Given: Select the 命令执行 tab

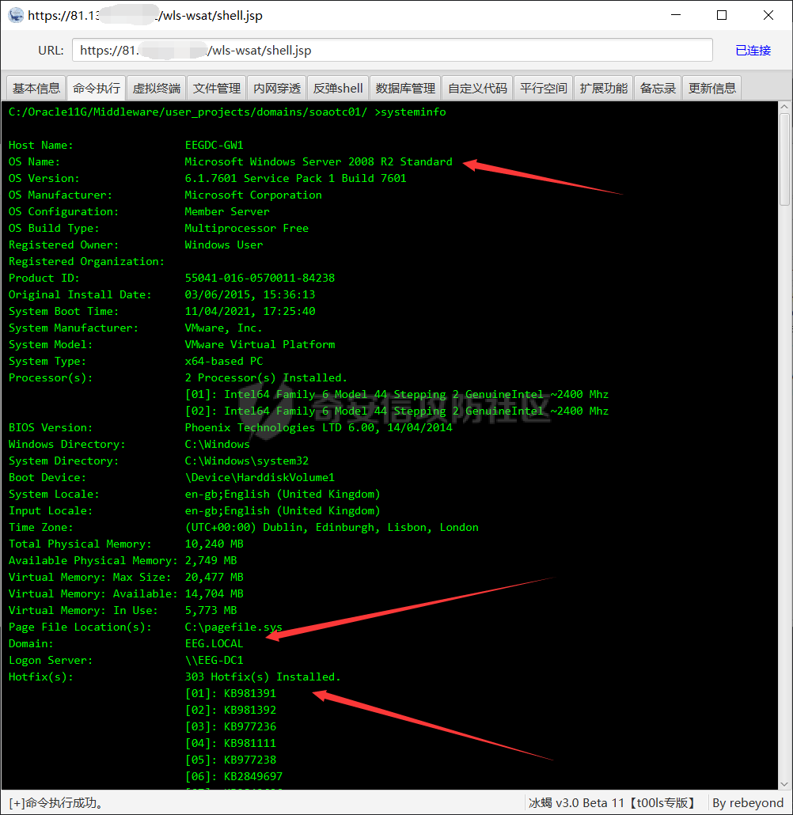Looking at the screenshot, I should [x=97, y=88].
